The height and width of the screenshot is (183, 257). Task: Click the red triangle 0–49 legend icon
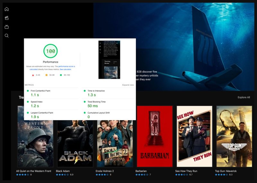coord(33,75)
